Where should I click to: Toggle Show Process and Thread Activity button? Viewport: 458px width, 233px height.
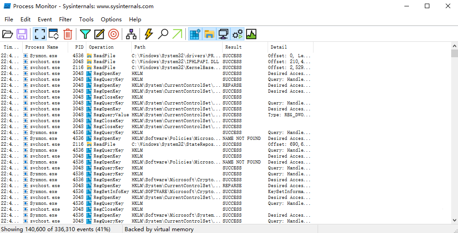pyautogui.click(x=238, y=34)
